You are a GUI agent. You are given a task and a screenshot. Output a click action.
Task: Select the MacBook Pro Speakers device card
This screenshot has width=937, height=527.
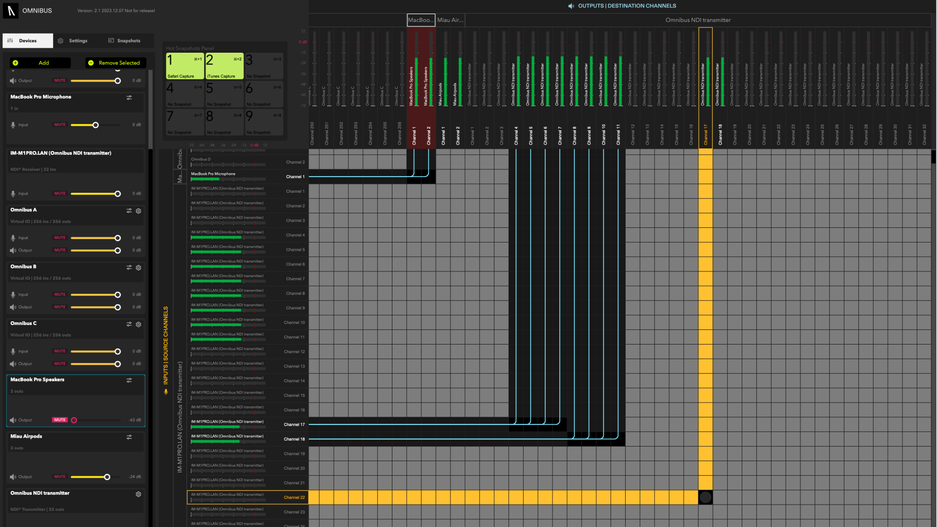76,401
